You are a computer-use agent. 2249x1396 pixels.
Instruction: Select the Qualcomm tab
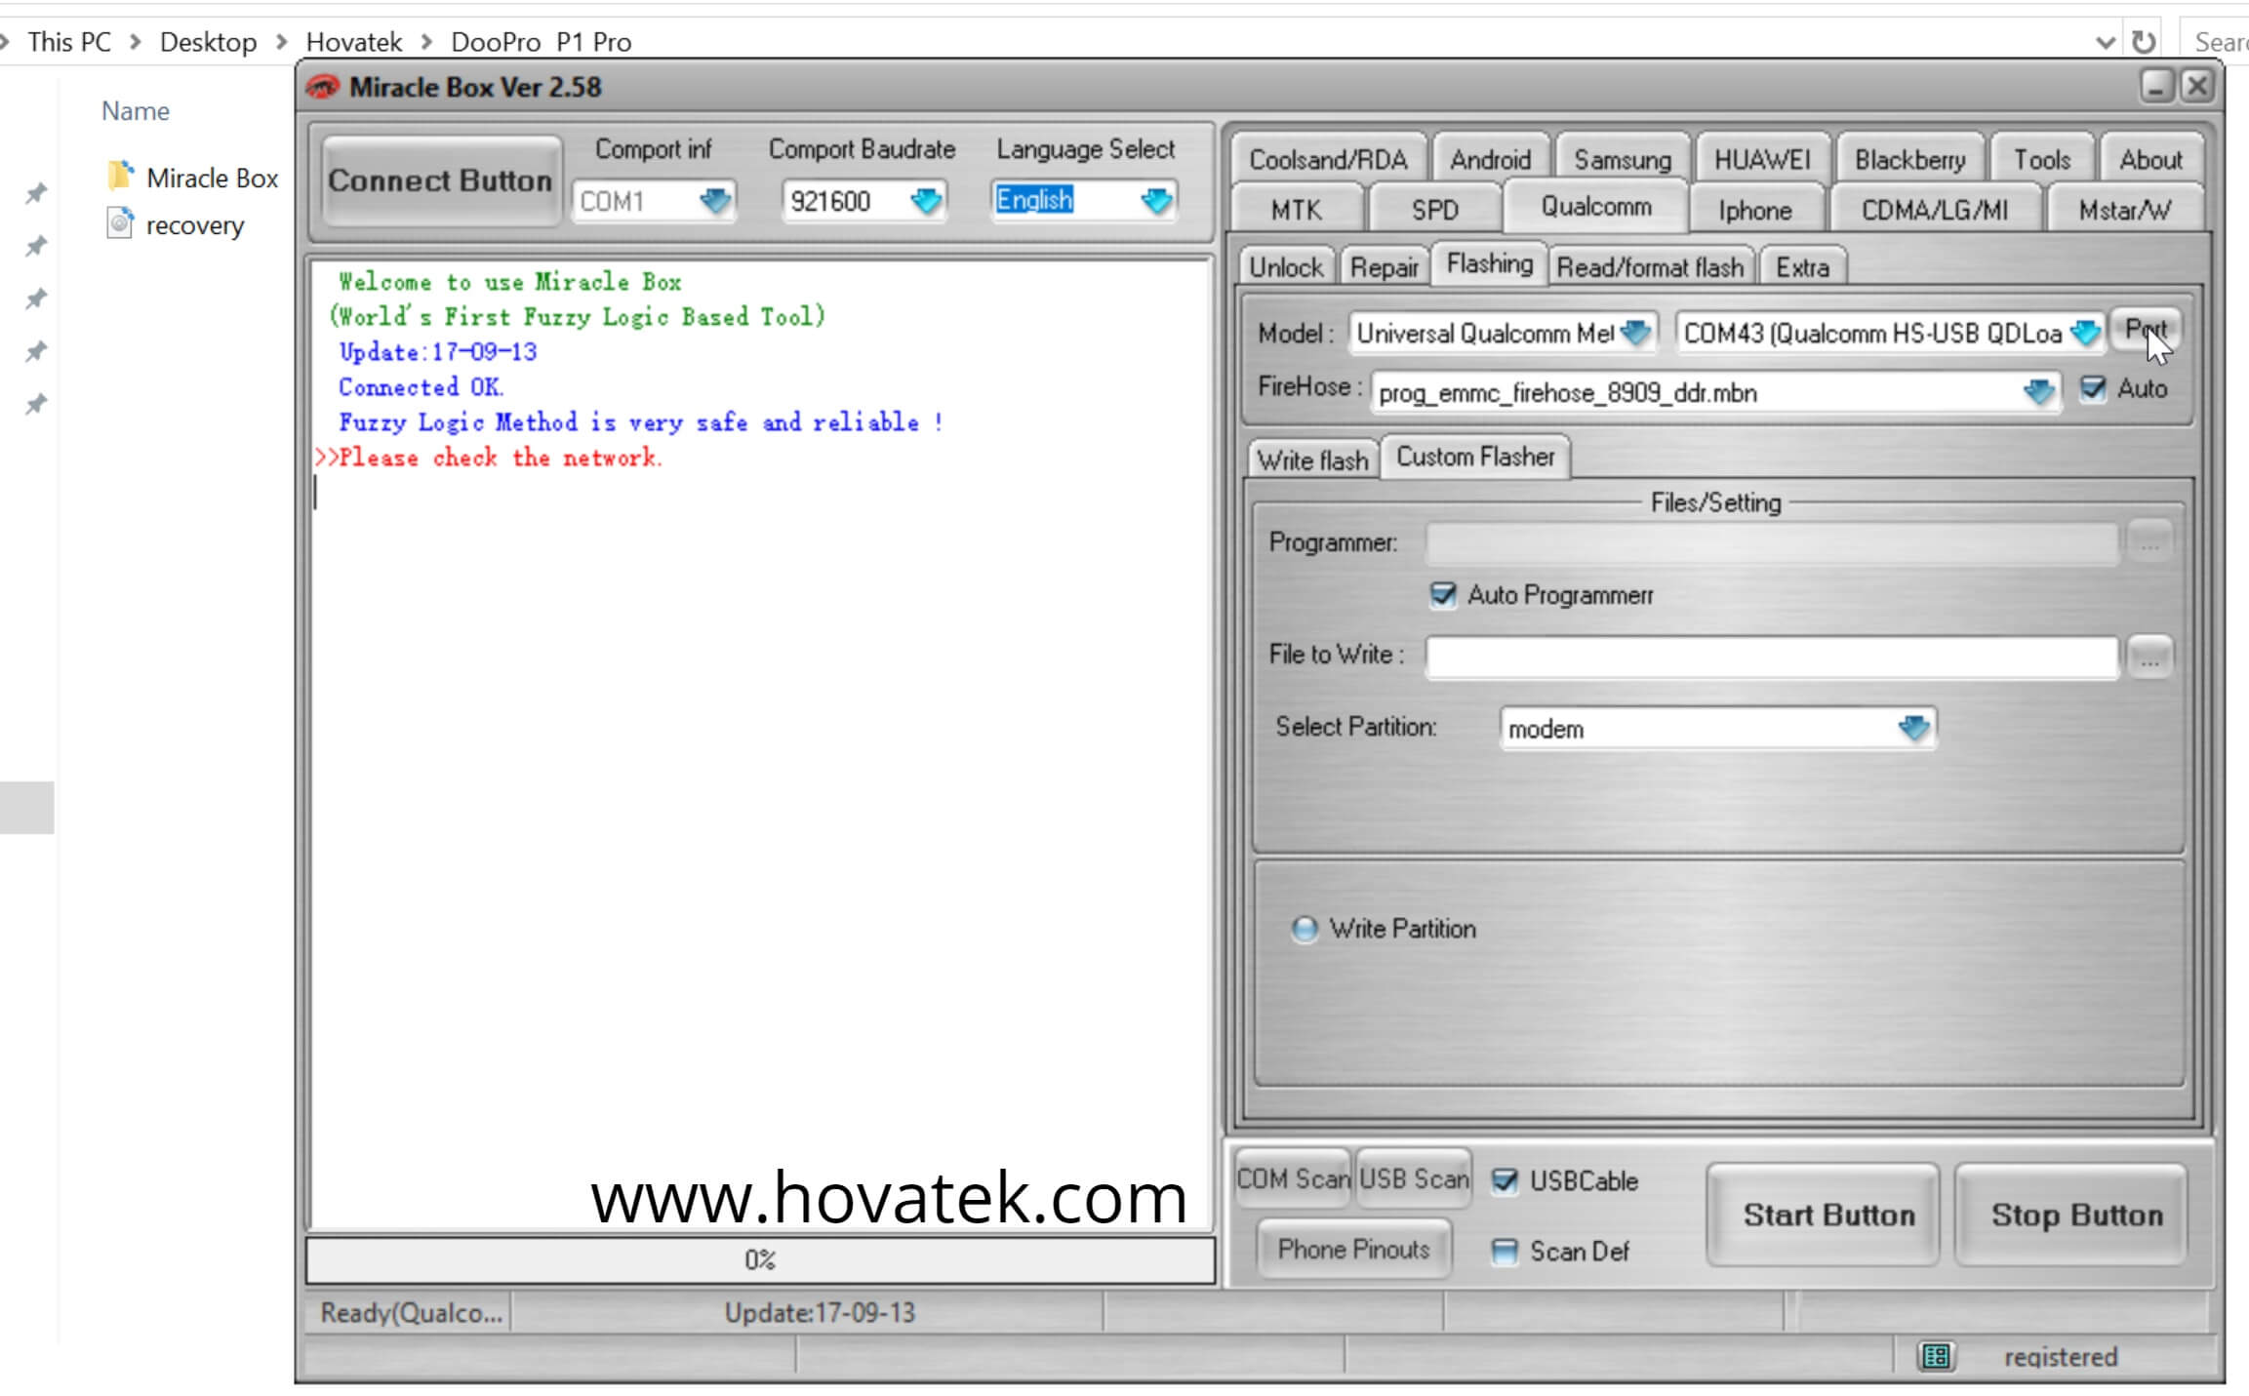[1596, 206]
